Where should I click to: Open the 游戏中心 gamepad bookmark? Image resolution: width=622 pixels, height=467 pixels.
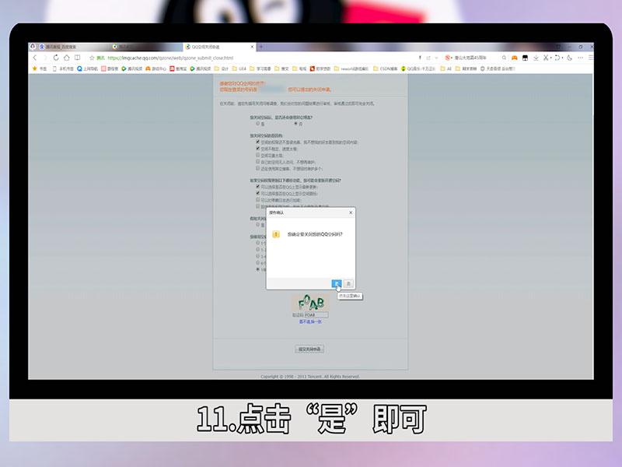pyautogui.click(x=156, y=68)
